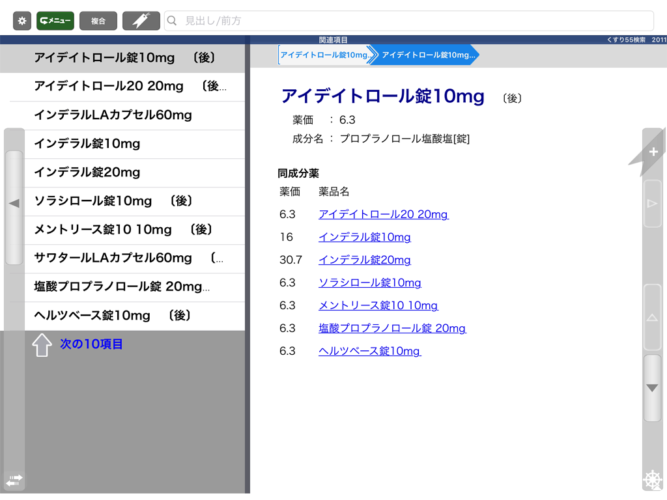Select first breadcrumb tab アイデイトロール錠10mg

click(324, 55)
